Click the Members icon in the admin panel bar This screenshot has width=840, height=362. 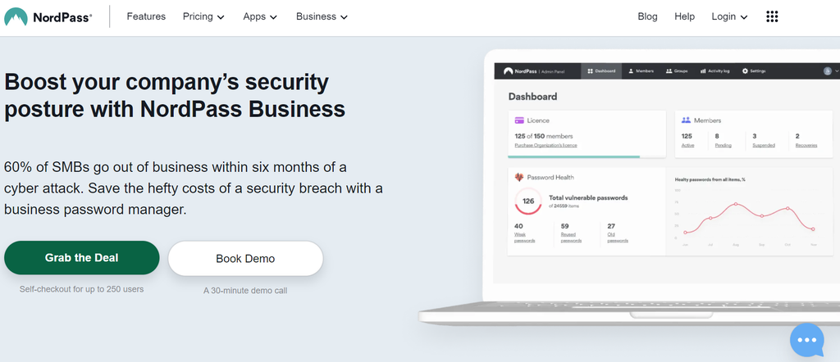click(x=631, y=71)
